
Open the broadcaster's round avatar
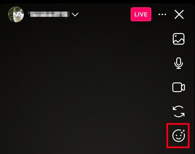(x=16, y=14)
